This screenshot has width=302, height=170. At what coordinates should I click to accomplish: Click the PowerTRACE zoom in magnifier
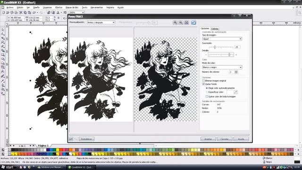pyautogui.click(x=175, y=23)
